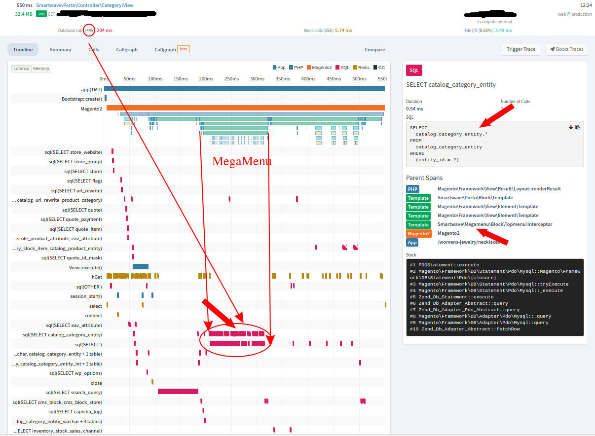Image resolution: width=595 pixels, height=436 pixels.
Task: Click the sql(SELECT store_group) row label
Action: click(75, 161)
